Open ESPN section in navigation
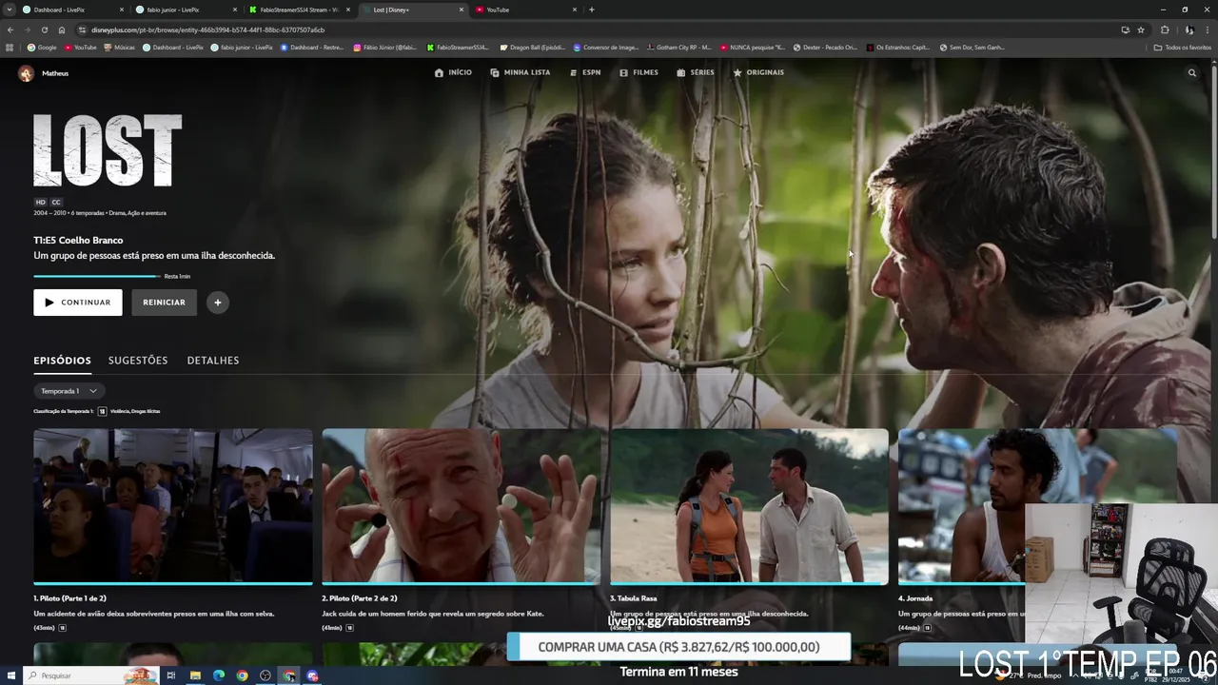 (x=585, y=72)
